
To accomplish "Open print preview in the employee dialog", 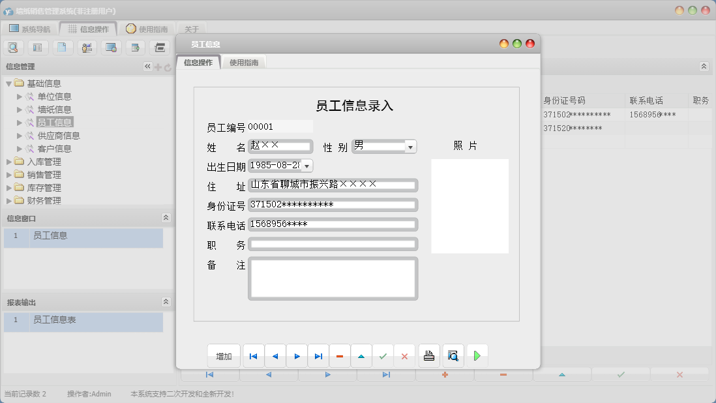I will 451,355.
